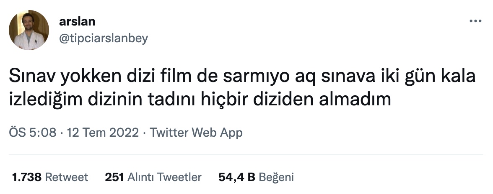Open the ÖS 5:08 timestamp link
The image size is (493, 194).
click(x=33, y=133)
